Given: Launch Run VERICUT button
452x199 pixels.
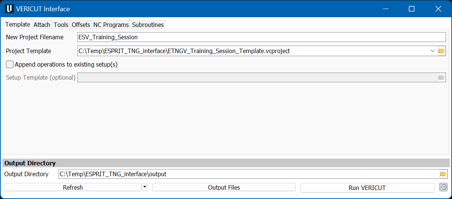Looking at the screenshot, I should tap(367, 187).
